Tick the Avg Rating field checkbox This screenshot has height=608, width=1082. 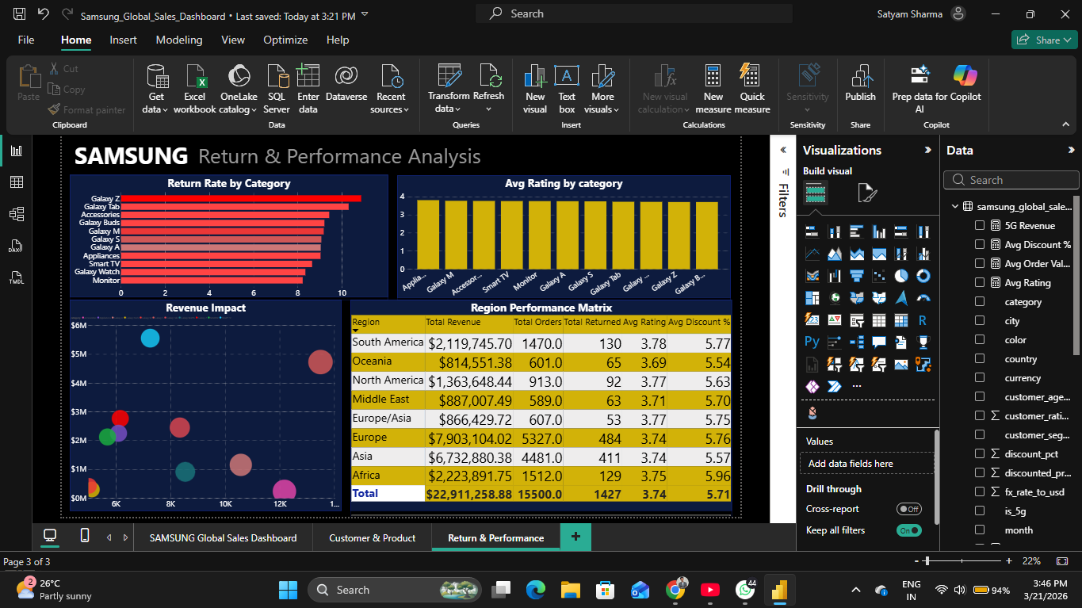(980, 283)
